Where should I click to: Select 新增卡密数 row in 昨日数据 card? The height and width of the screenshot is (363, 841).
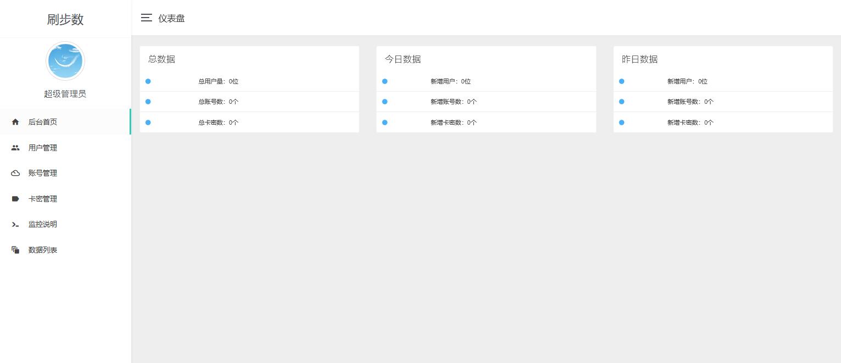(x=690, y=122)
